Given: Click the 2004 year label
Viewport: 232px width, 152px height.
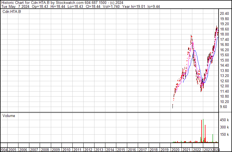Looking at the screenshot, I should 4,150.
